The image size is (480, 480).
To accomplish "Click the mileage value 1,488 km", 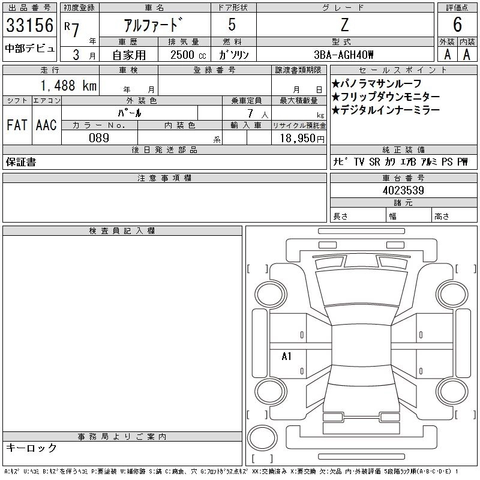I will (68, 86).
